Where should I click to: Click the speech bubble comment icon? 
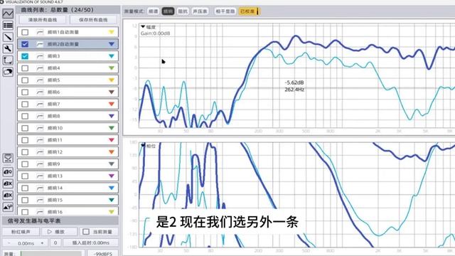(8, 72)
